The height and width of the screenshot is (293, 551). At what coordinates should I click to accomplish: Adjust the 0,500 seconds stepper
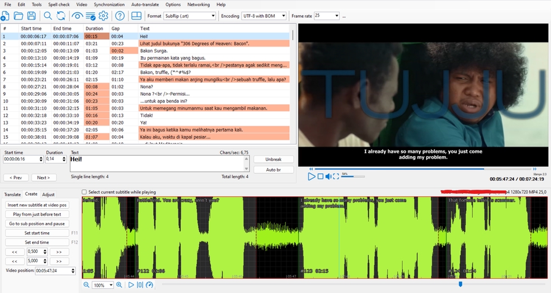tap(45, 252)
